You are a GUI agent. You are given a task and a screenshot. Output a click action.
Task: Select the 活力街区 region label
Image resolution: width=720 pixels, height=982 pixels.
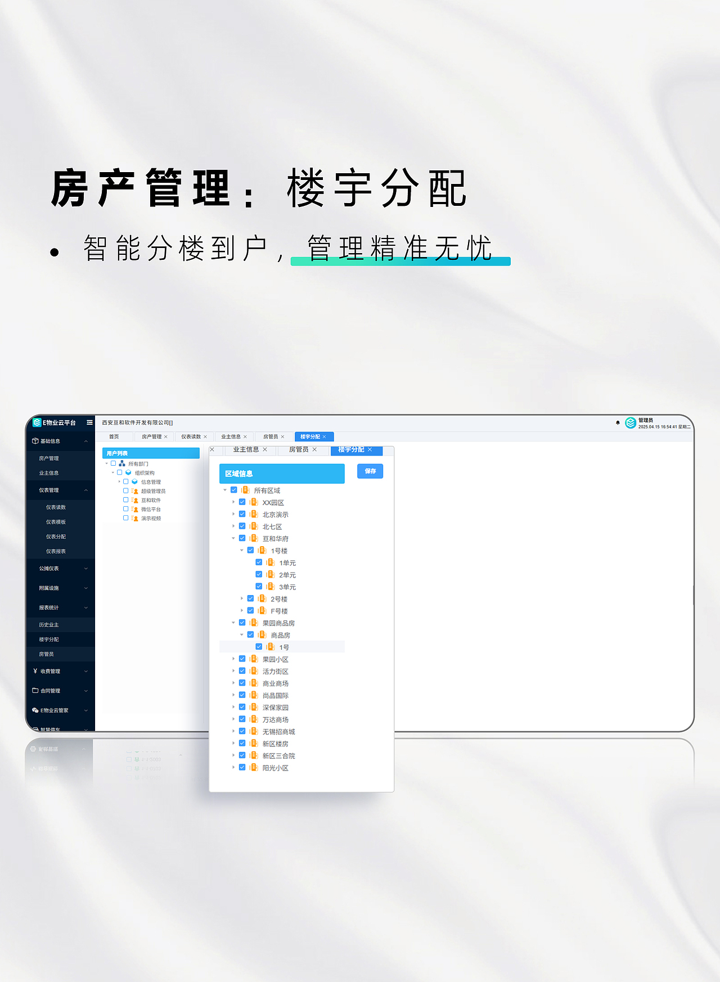(x=276, y=672)
